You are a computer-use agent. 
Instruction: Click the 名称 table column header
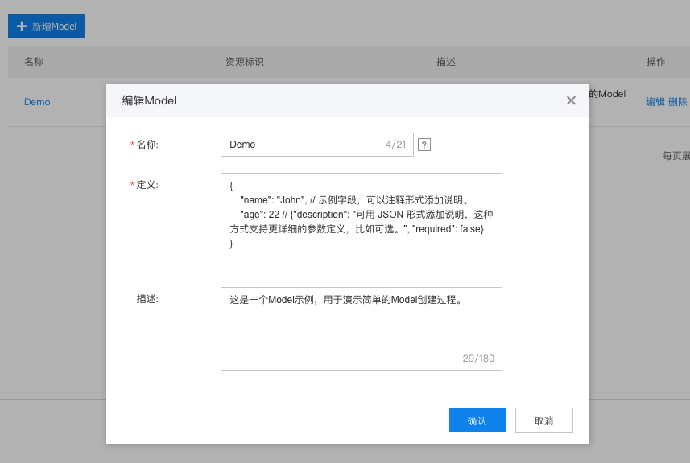[x=34, y=62]
